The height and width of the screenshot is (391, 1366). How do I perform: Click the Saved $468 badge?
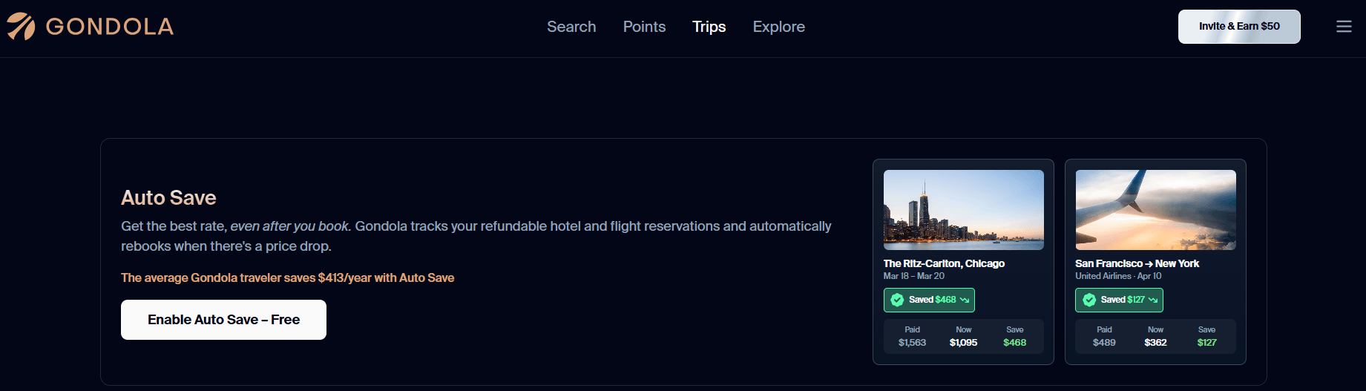[929, 300]
